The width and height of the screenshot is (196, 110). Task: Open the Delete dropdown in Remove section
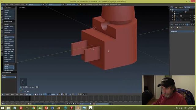coord(9,66)
